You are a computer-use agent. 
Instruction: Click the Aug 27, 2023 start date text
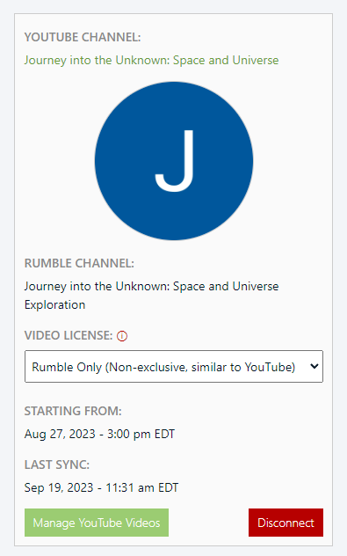coord(60,434)
